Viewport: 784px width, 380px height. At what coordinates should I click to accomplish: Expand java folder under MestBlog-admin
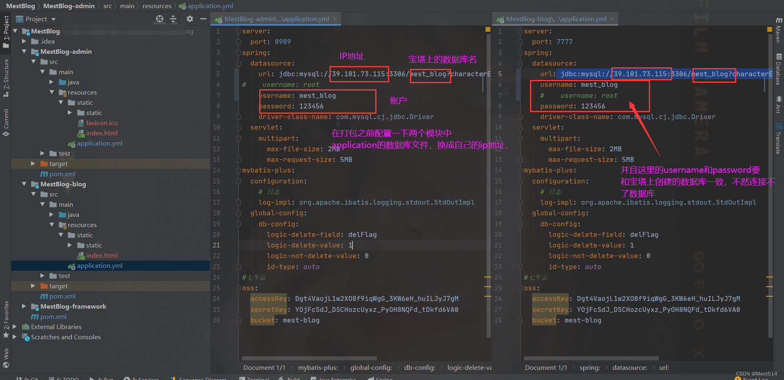click(x=51, y=82)
